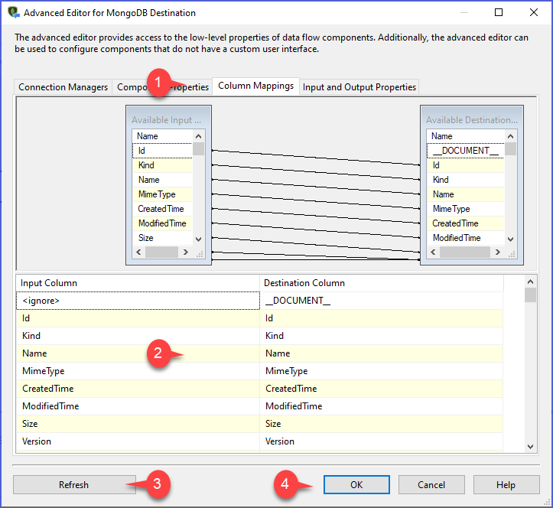Select __DOCUMENT__ in Available Destination columns

[x=466, y=151]
